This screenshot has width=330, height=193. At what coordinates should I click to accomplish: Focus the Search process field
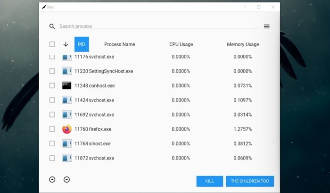tap(158, 26)
